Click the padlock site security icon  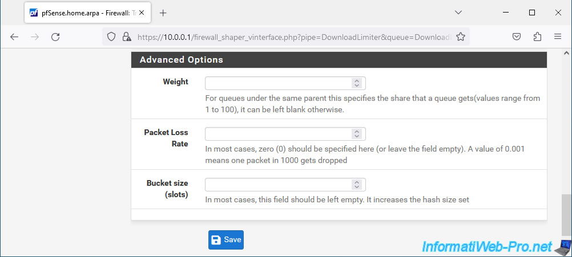click(127, 37)
